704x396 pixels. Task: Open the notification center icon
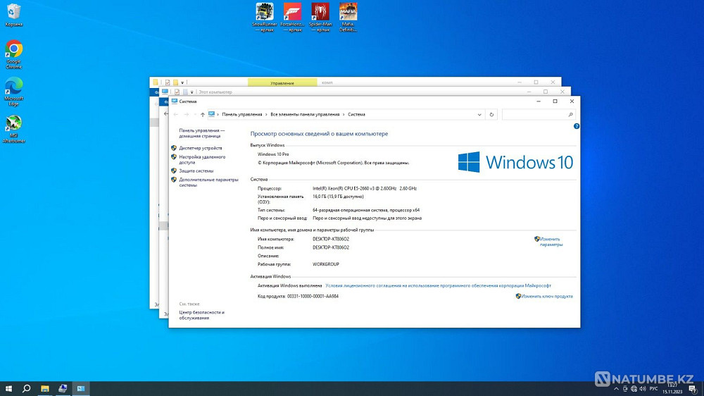point(693,389)
